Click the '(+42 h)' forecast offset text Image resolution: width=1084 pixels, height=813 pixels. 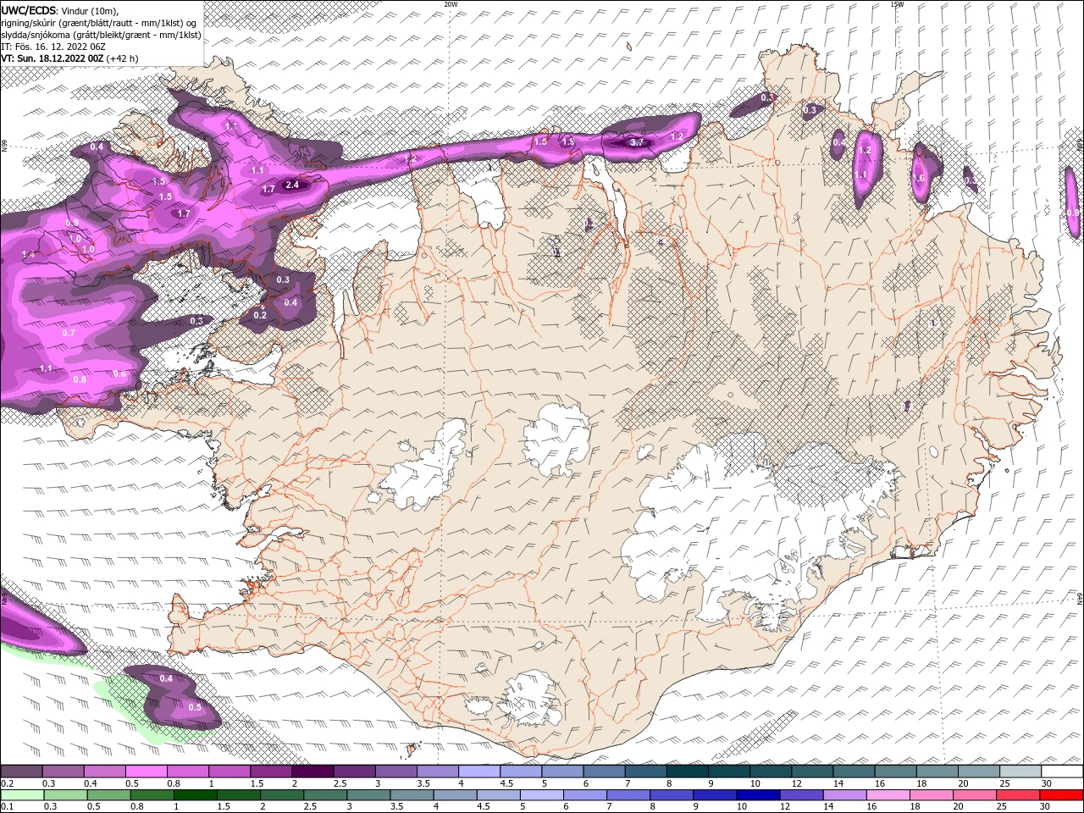[x=123, y=58]
